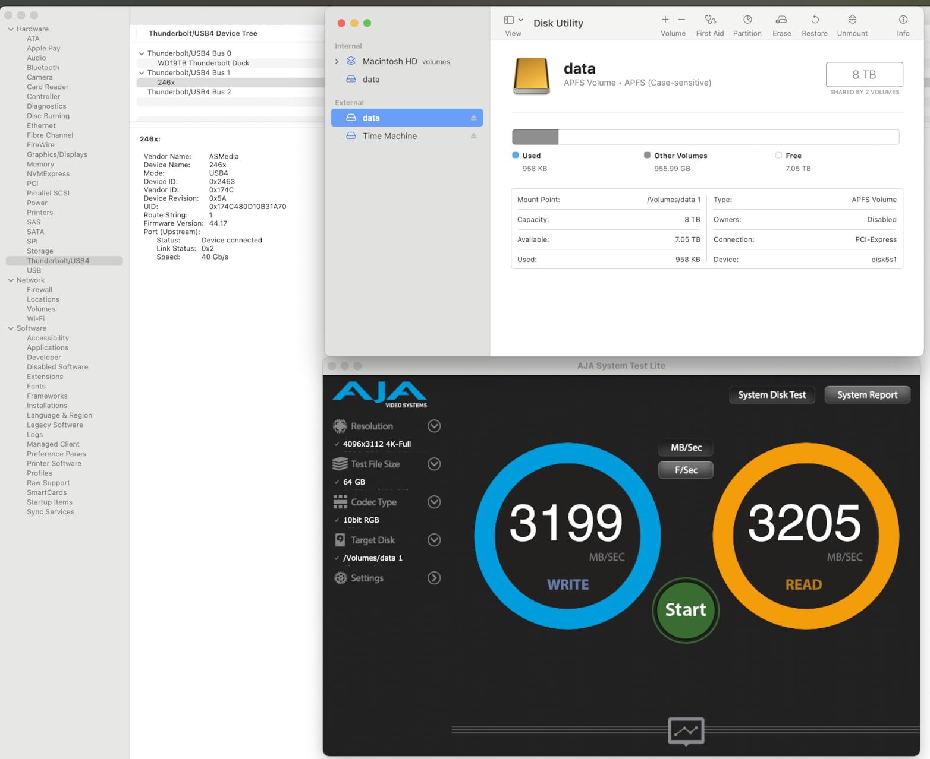Click the Target Disk drive icon
Viewport: 930px width, 759px height.
(340, 540)
